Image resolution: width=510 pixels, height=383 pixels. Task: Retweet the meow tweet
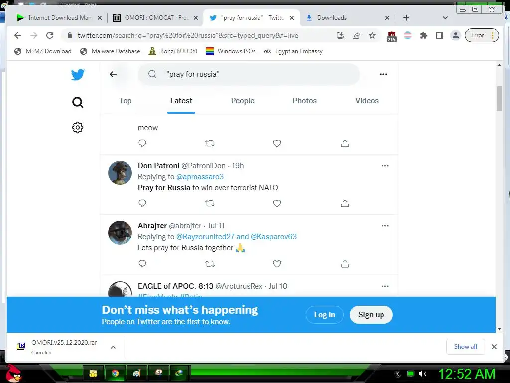[210, 143]
